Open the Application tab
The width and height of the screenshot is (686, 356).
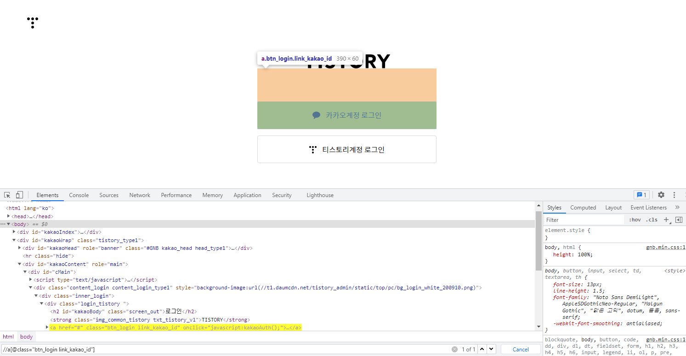247,195
